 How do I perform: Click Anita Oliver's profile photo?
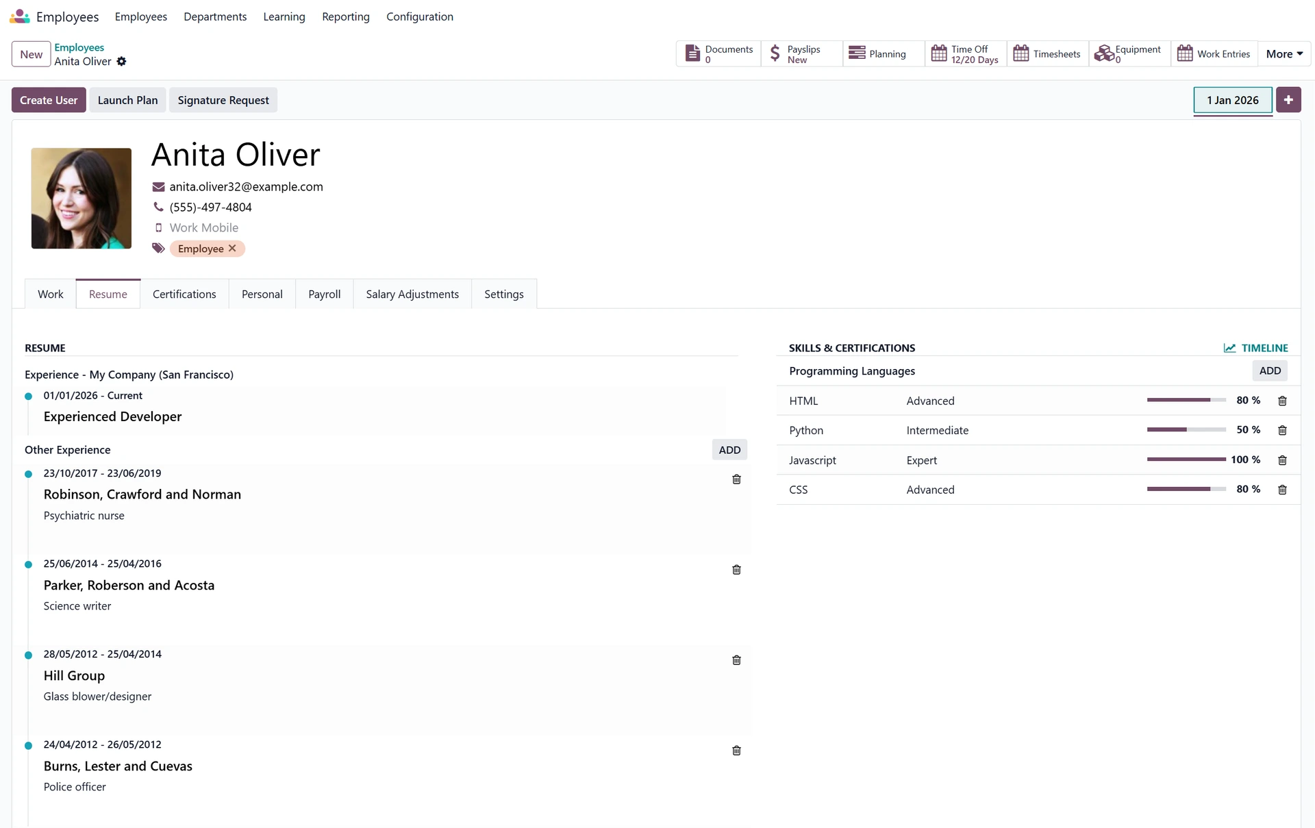pyautogui.click(x=82, y=199)
